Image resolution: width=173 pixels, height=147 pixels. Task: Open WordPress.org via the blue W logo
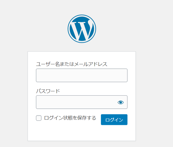82,29
